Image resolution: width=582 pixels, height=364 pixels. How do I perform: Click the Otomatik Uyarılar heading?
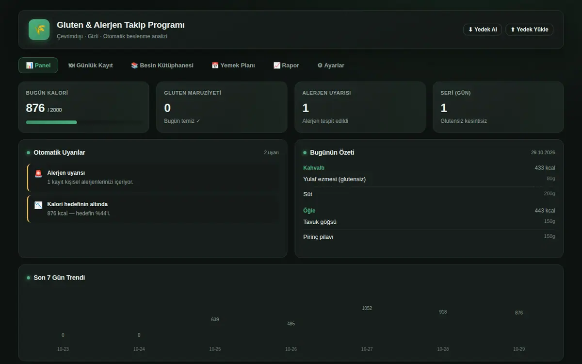pos(59,152)
